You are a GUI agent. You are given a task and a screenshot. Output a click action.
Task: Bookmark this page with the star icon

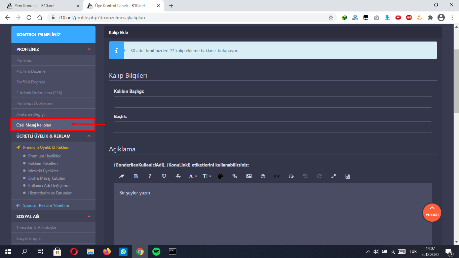coord(331,17)
